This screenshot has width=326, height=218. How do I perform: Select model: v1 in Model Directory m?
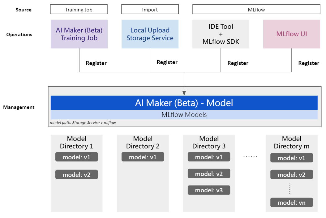click(292, 158)
